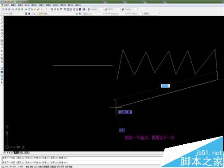Click the Pan realtime icon

pos(52,9)
